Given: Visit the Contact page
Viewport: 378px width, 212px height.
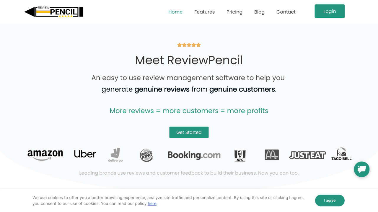Looking at the screenshot, I should (x=286, y=12).
